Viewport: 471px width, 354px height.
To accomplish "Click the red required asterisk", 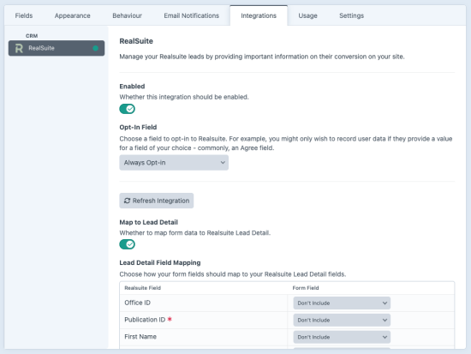I will 170,319.
